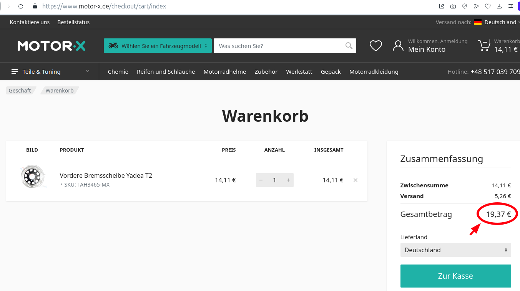This screenshot has height=291, width=520.
Task: Click the MOTOR-X logo
Action: (x=52, y=46)
